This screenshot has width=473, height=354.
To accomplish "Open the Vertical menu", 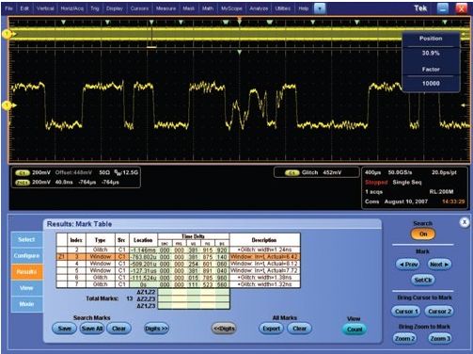I will [45, 8].
